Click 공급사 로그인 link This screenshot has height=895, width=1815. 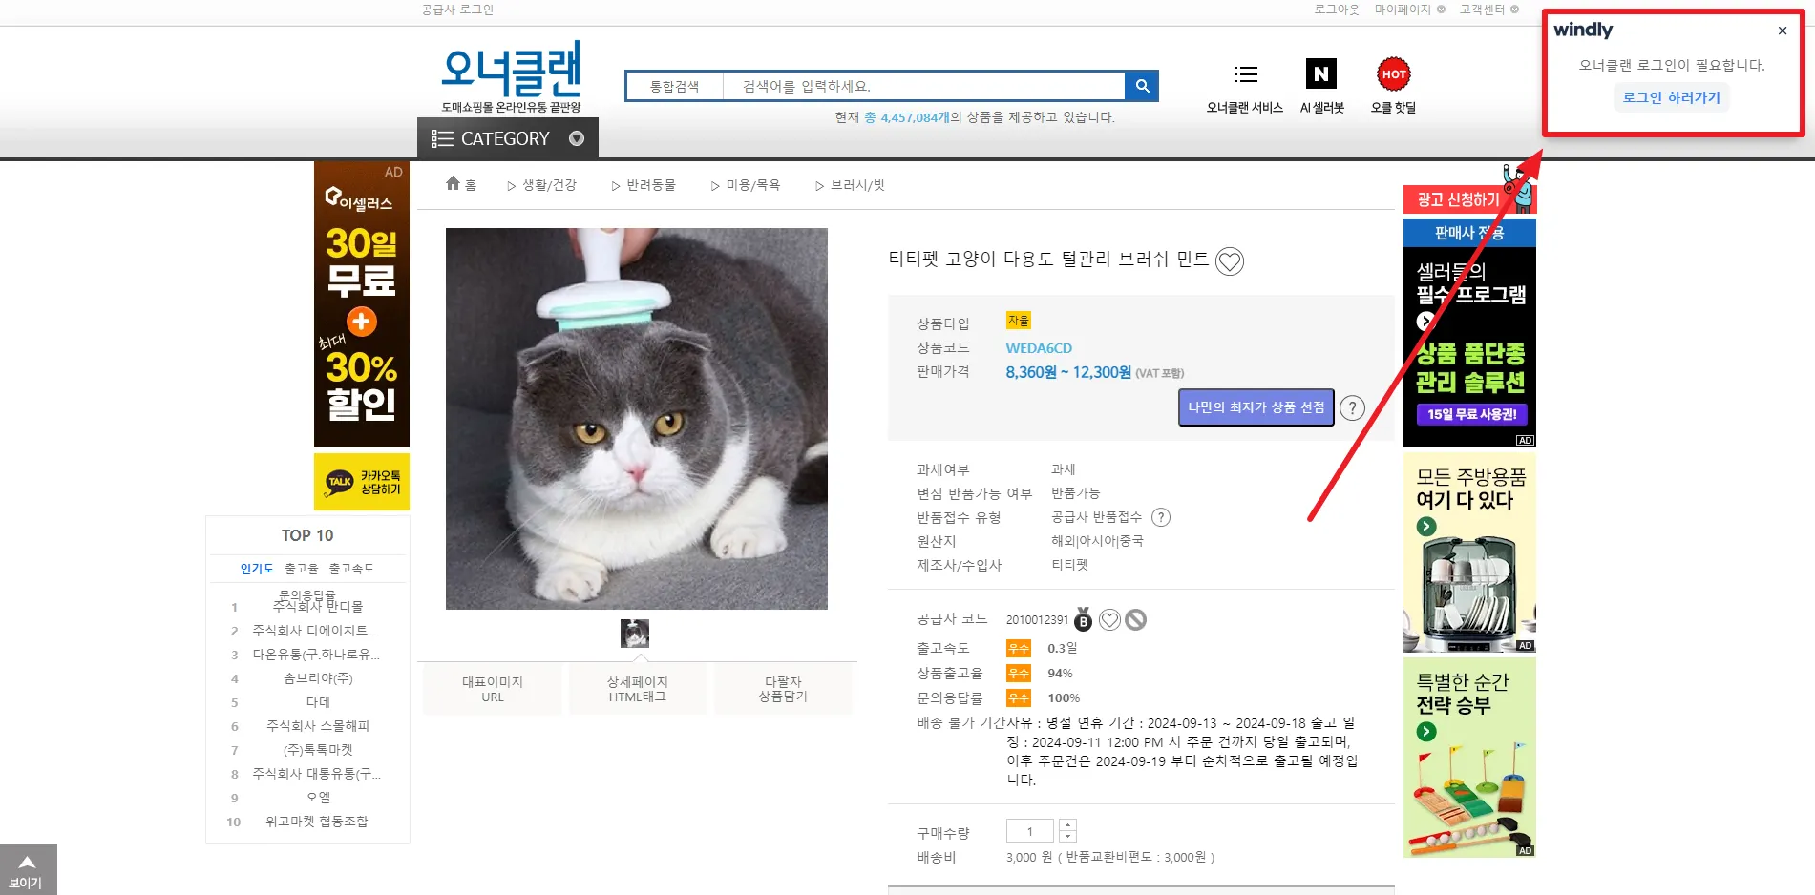pyautogui.click(x=457, y=10)
